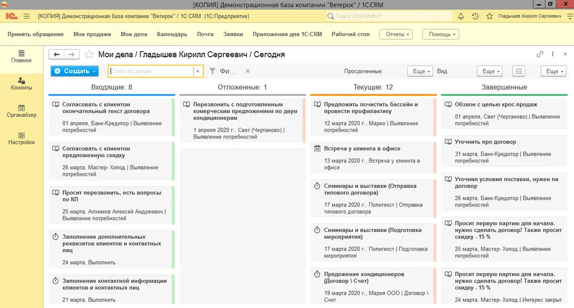The width and height of the screenshot is (574, 308).
Task: Click user name Гладышев Кирилл Сергеевич
Action: click(x=530, y=16)
